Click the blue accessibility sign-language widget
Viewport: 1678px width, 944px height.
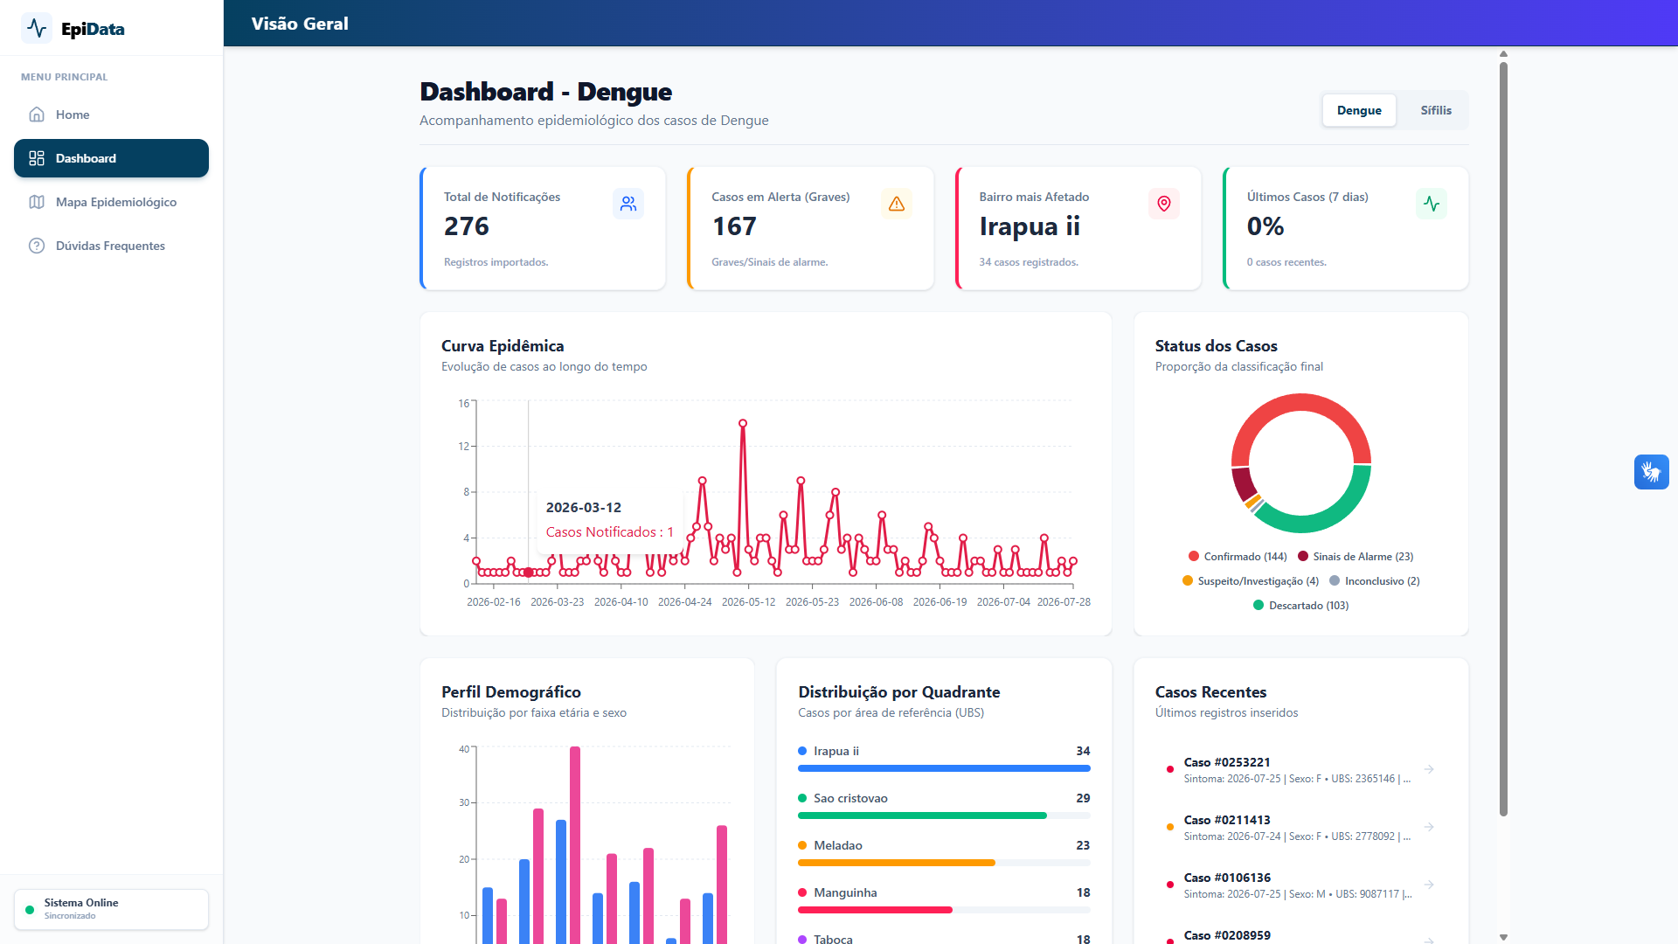coord(1651,472)
